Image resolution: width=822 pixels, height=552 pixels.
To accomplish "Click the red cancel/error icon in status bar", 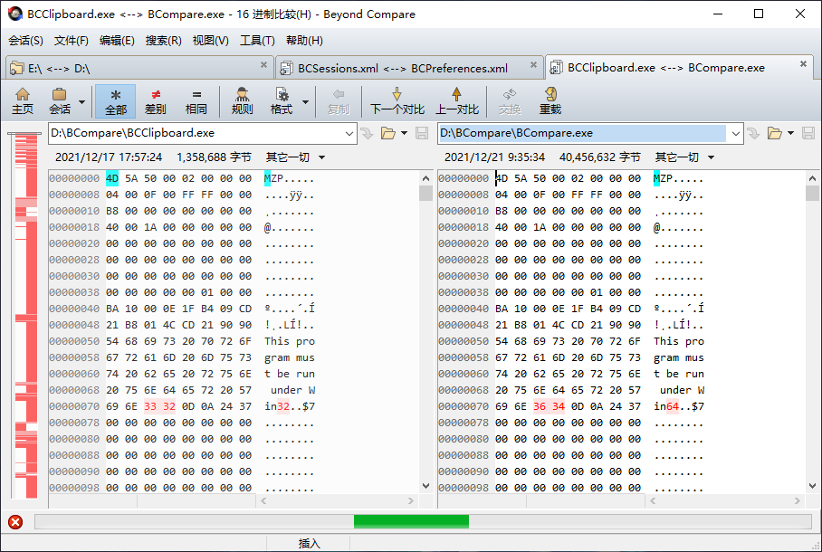I will (x=15, y=522).
